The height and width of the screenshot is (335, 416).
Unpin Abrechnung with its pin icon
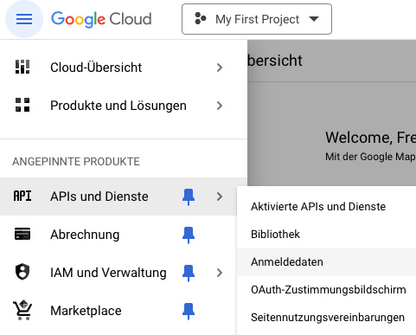(189, 235)
